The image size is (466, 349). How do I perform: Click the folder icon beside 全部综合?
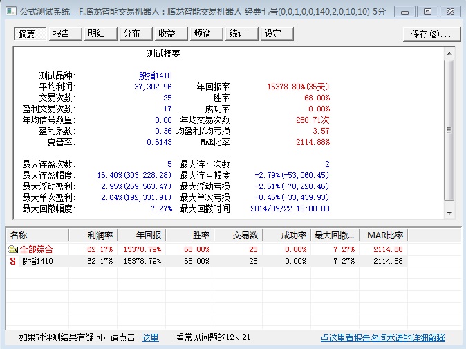tap(12, 249)
